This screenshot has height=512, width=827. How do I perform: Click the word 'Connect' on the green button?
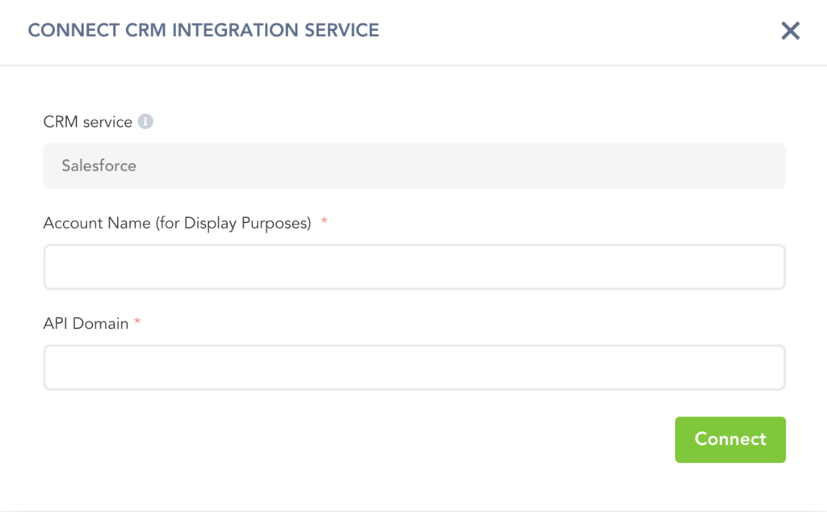730,439
